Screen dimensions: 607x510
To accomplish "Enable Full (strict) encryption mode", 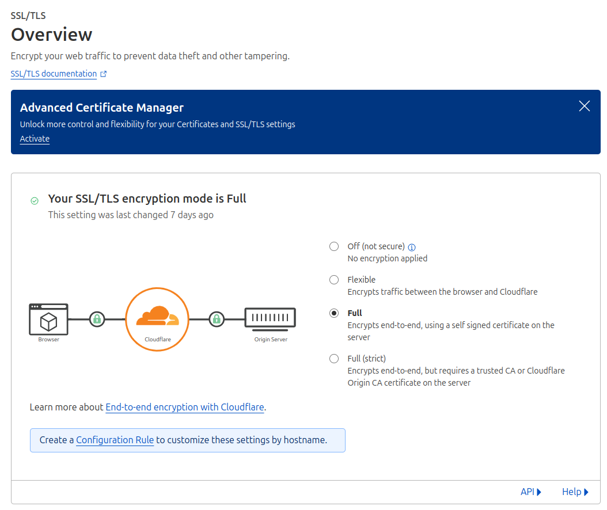I will [x=334, y=359].
